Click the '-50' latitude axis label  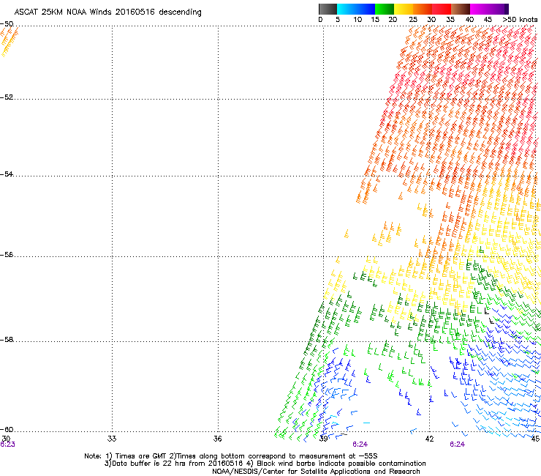[x=7, y=24]
